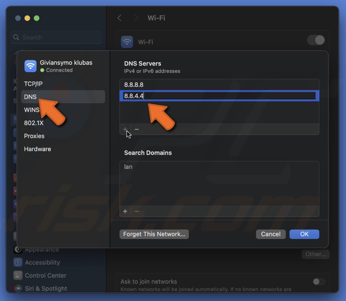Remove search domain with minus button
Screen dimensions: 346x301
(137, 212)
